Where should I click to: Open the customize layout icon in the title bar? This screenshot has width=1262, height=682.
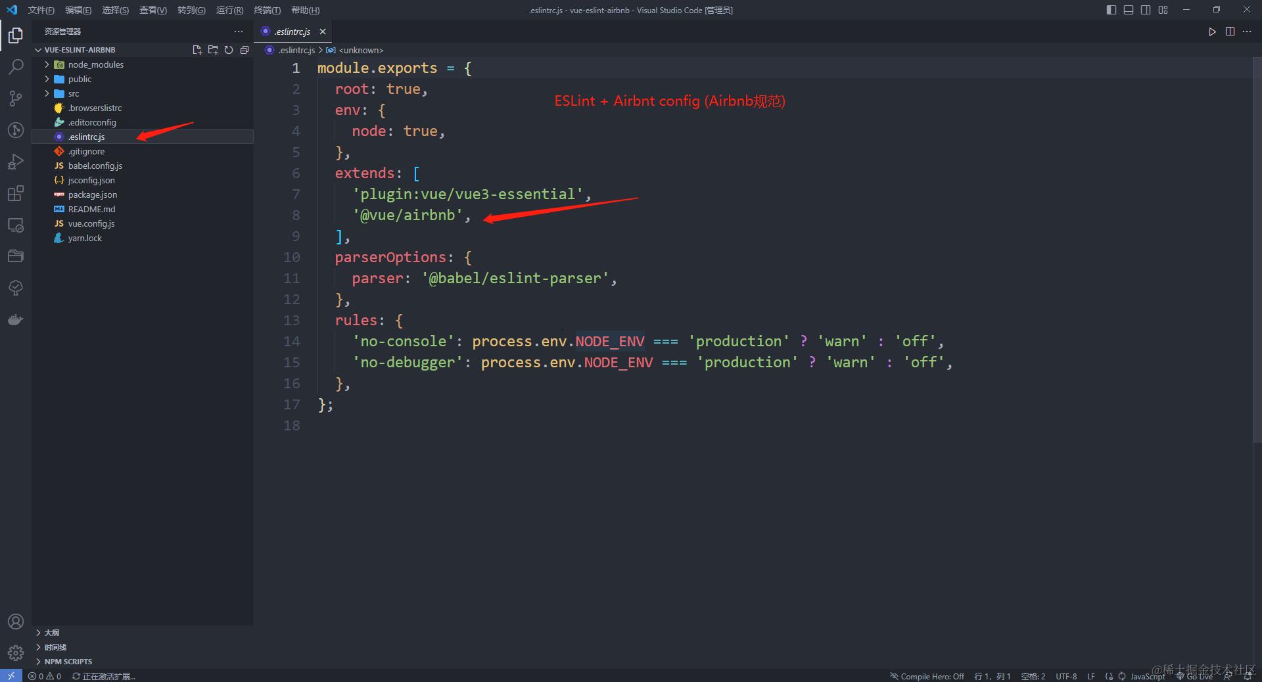pos(1163,10)
